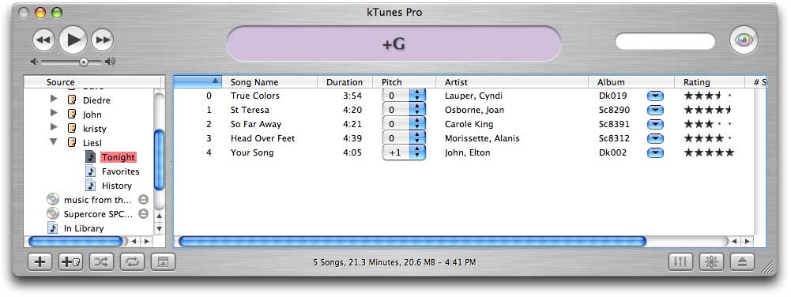Expand the kristy singer folder

[x=54, y=128]
